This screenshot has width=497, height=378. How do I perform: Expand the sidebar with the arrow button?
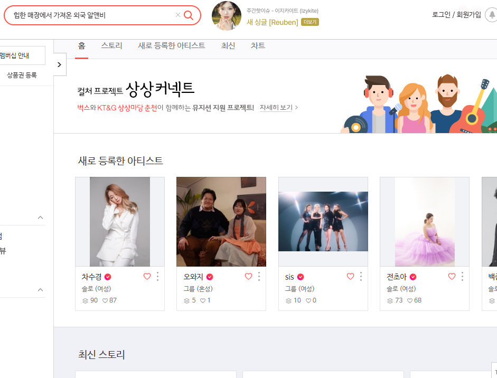pyautogui.click(x=59, y=64)
